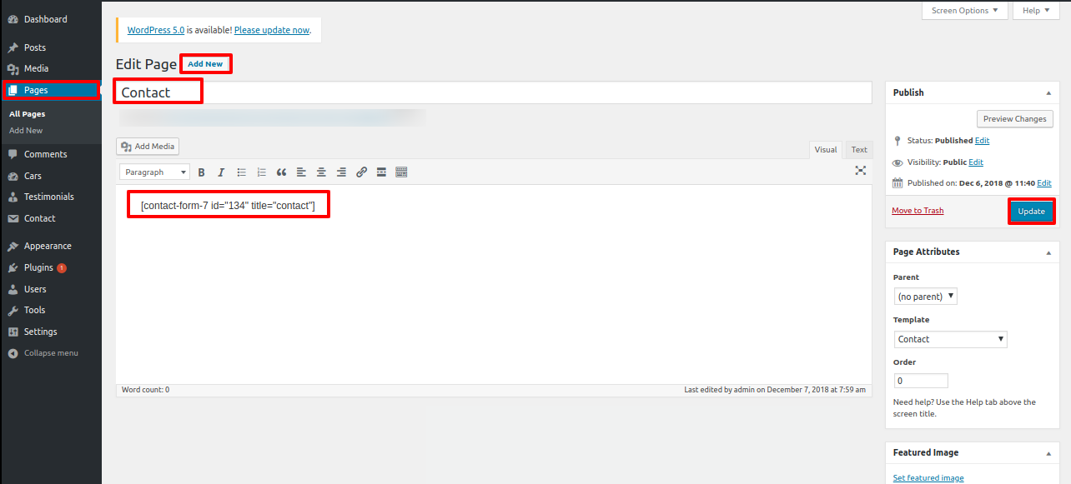Image resolution: width=1071 pixels, height=484 pixels.
Task: Click the blue Update button
Action: click(x=1031, y=212)
